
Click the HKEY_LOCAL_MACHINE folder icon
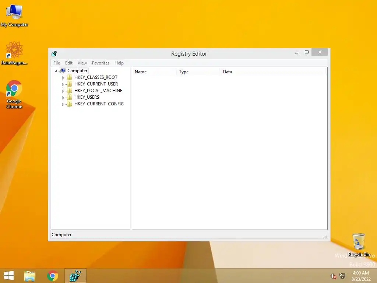(x=70, y=91)
